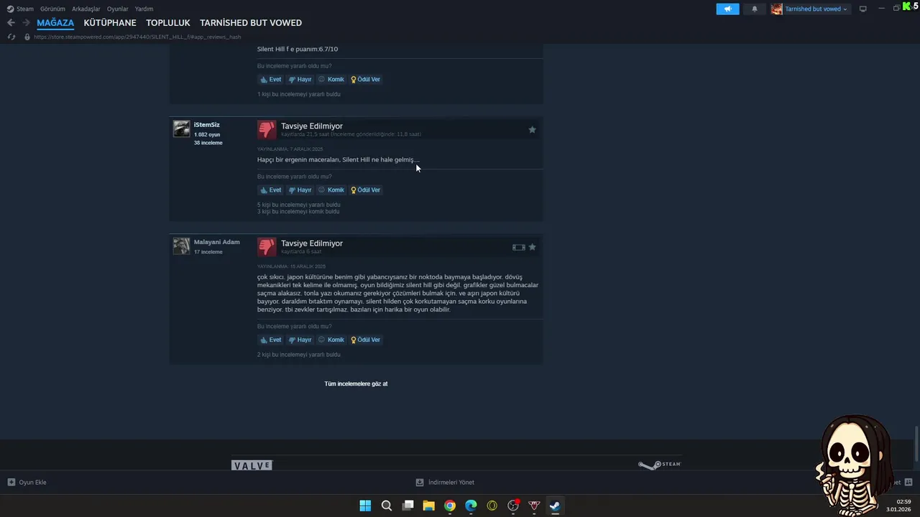Vote Evet on iStemSiz's review
Viewport: 920px width, 517px height.
(x=271, y=190)
